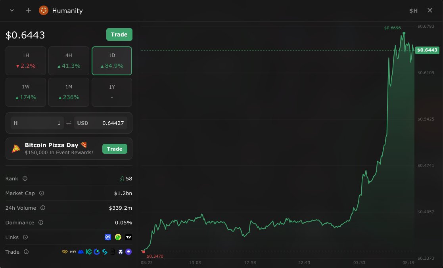Screen dimensions: 443x268
Task: Add a new coin with plus icon
Action: tap(28, 10)
